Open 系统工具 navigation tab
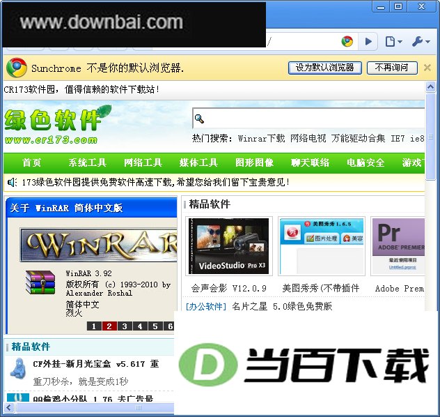 tap(87, 162)
